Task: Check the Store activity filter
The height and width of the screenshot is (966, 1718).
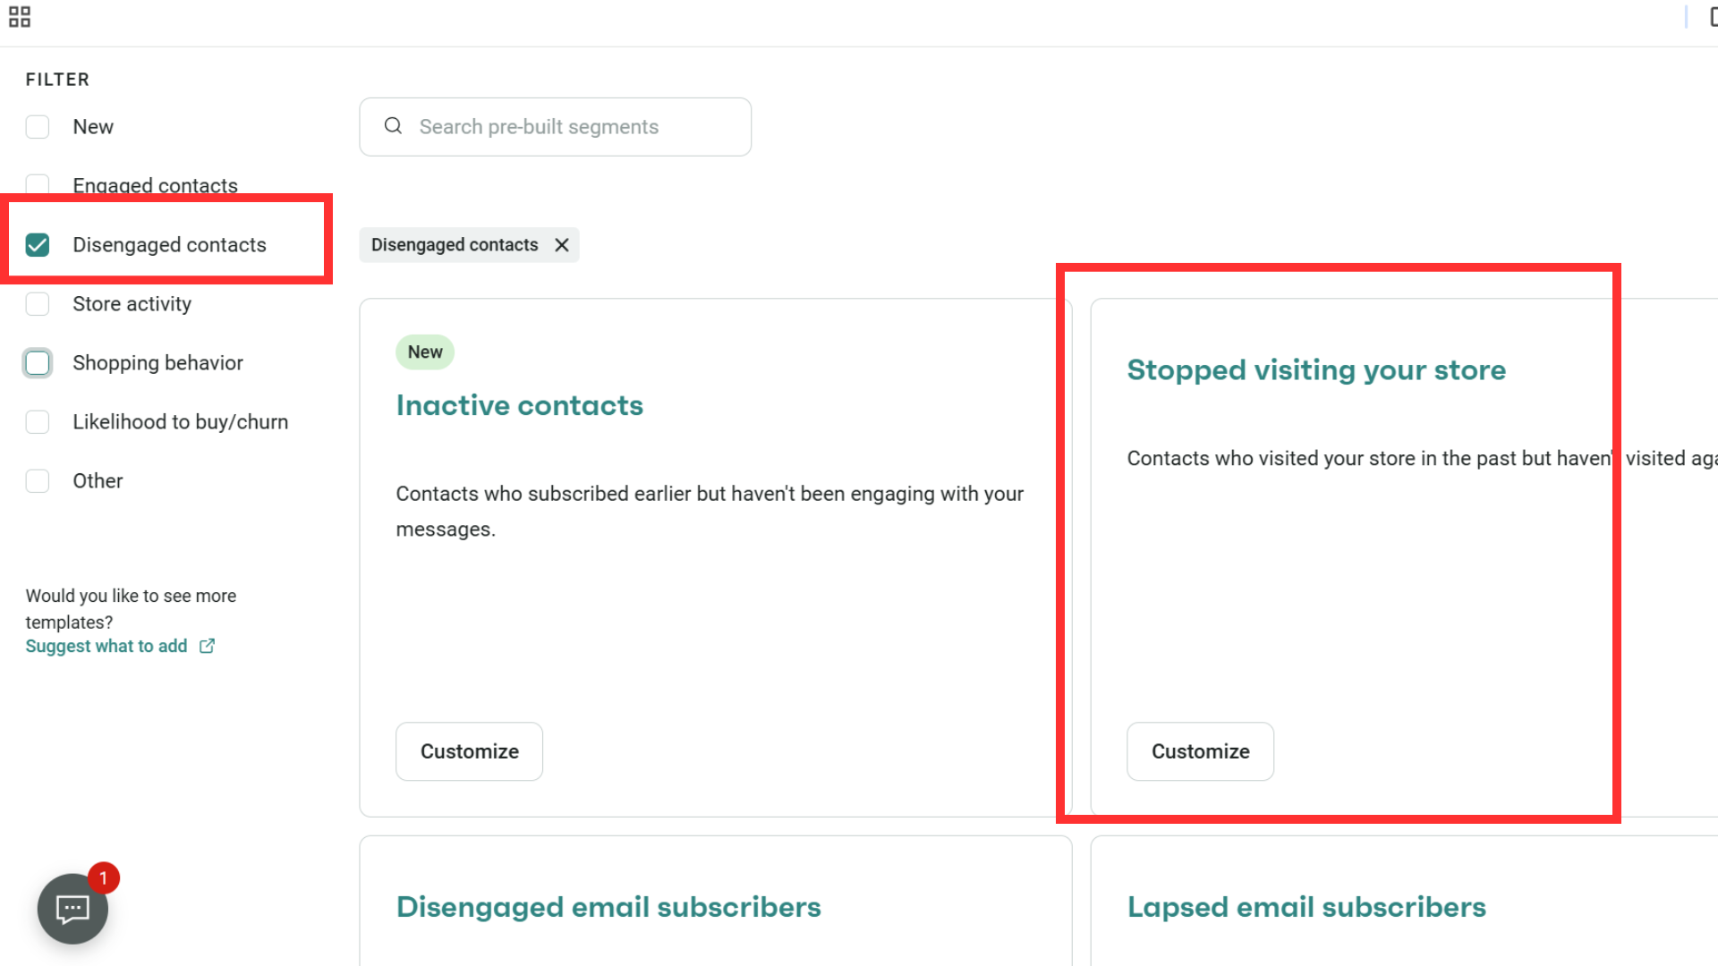Action: 38,304
